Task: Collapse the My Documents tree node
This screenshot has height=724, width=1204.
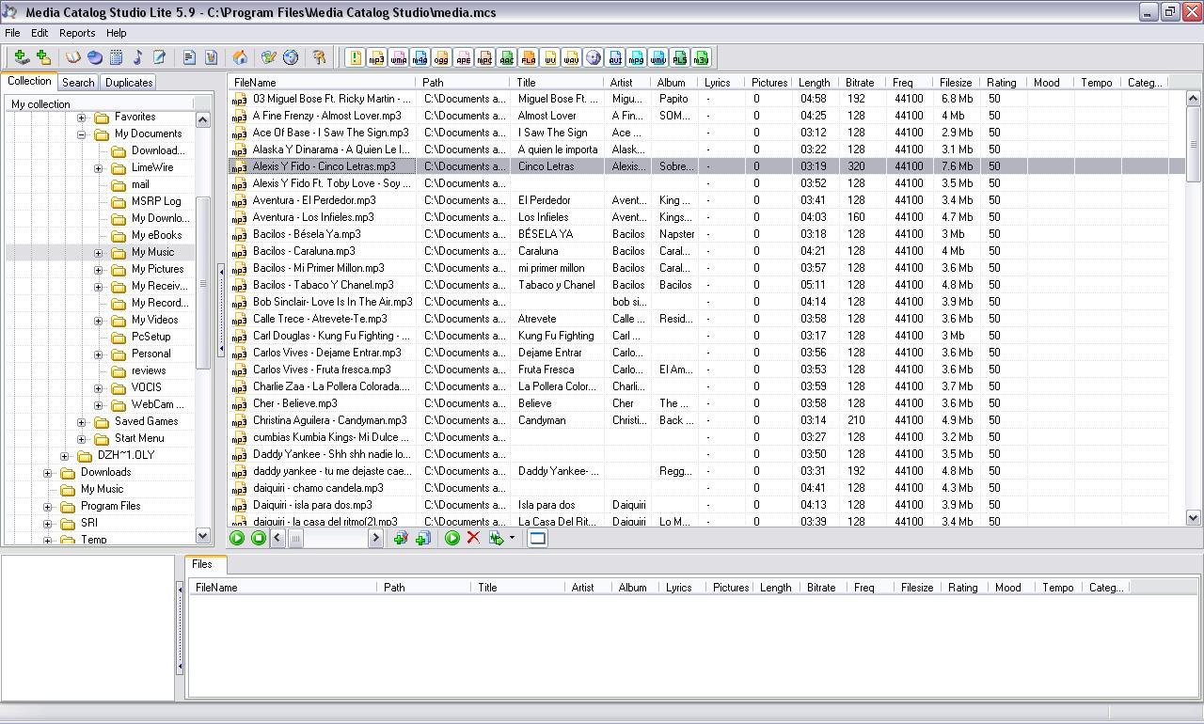Action: click(82, 134)
